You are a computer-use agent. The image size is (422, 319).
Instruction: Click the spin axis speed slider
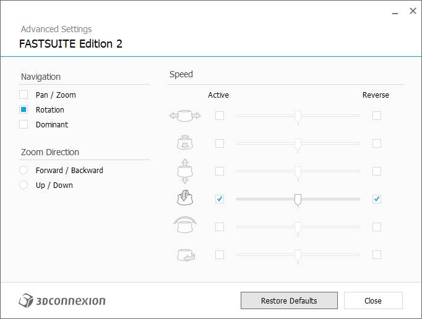[x=298, y=255]
